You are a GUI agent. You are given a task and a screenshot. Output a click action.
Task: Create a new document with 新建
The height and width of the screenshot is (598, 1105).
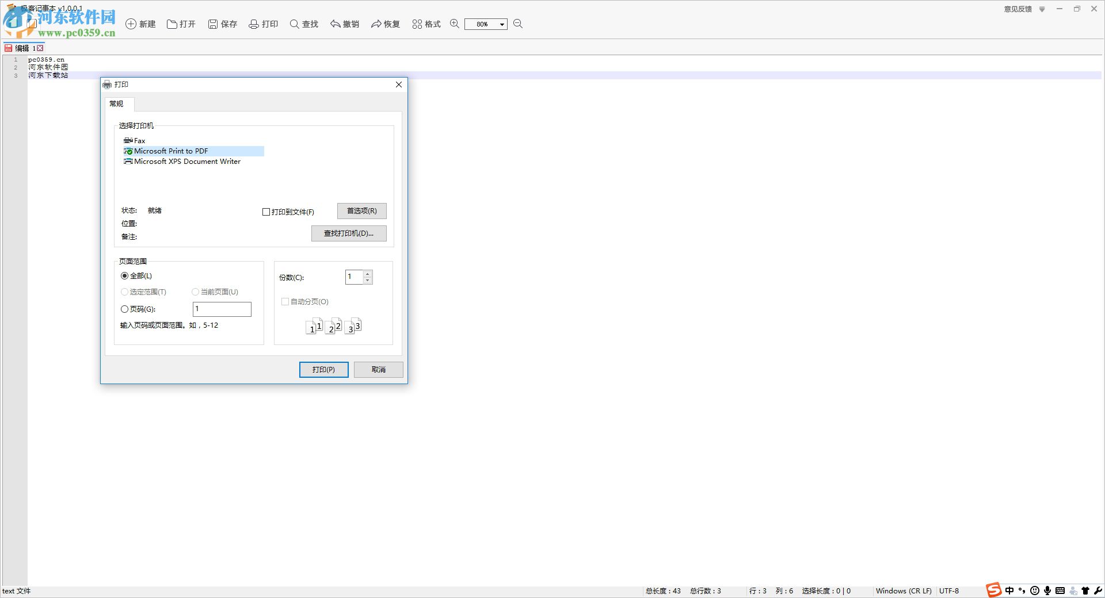(141, 24)
